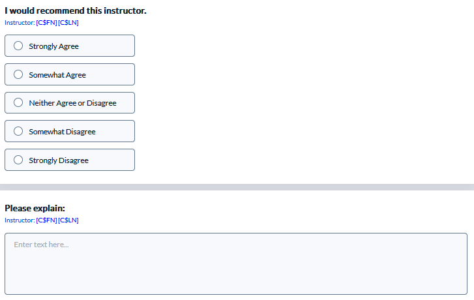Click the 'Please explain:' heading
The height and width of the screenshot is (300, 474).
(x=35, y=208)
